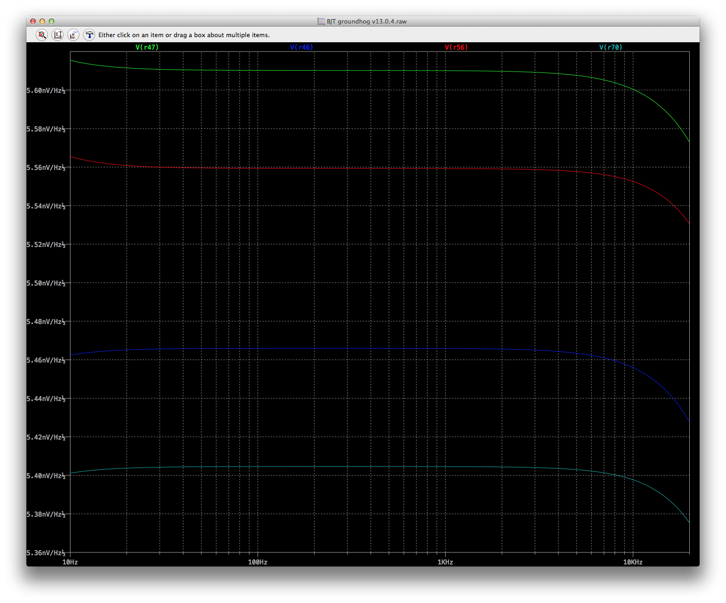Select the V(r70) trace label
Viewport: 726px width, 603px height.
pos(611,47)
